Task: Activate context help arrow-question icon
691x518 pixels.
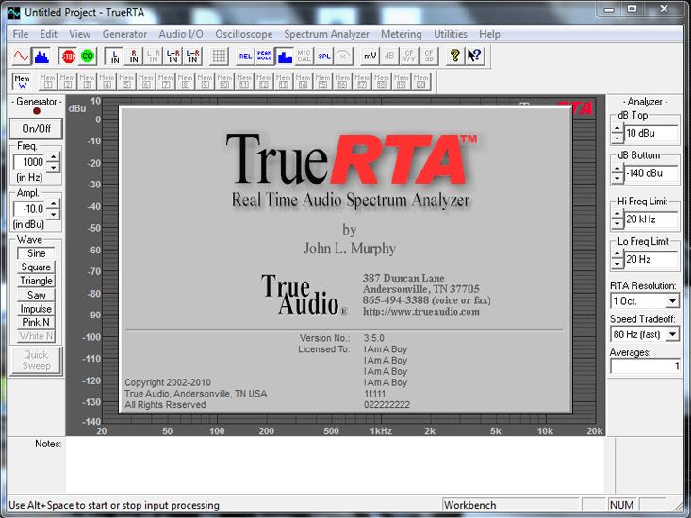Action: pyautogui.click(x=474, y=57)
